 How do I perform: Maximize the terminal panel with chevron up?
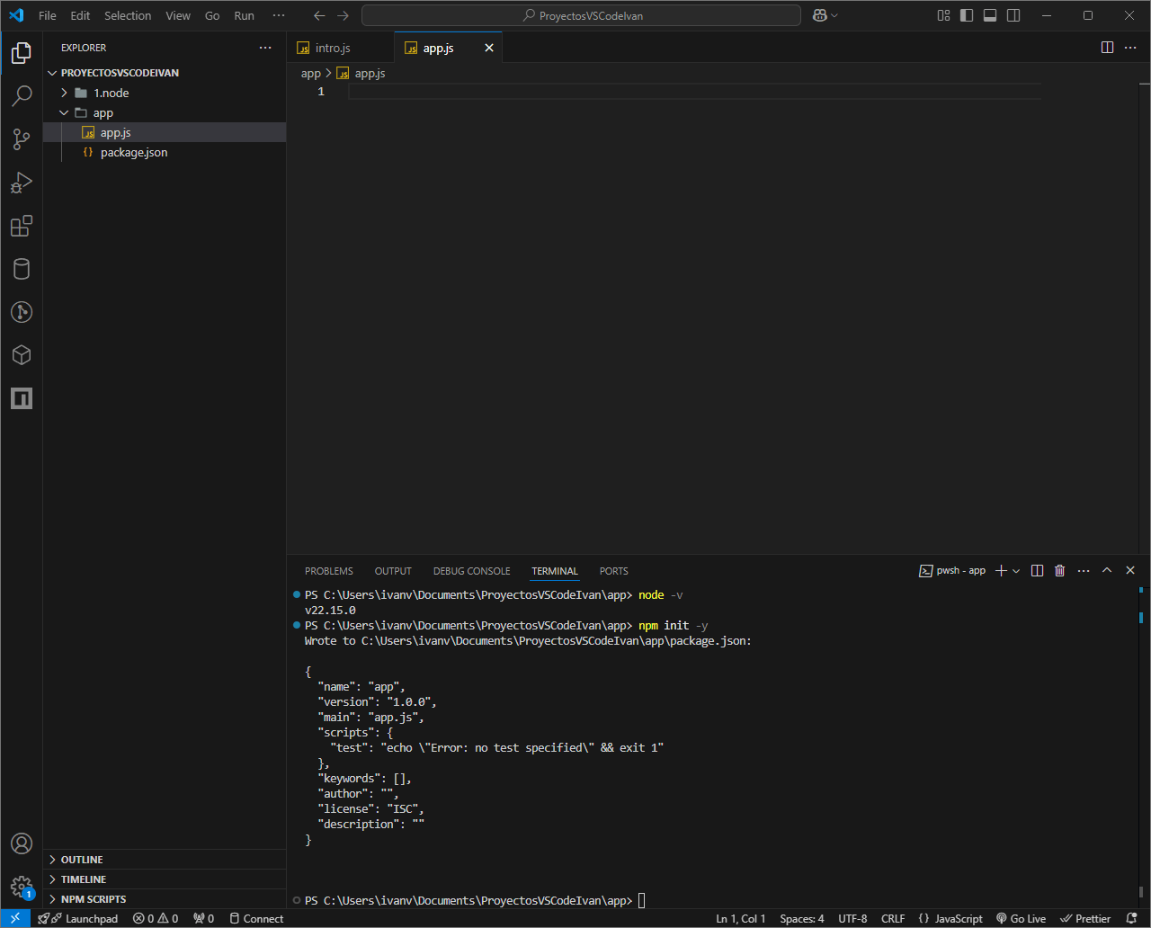point(1107,570)
